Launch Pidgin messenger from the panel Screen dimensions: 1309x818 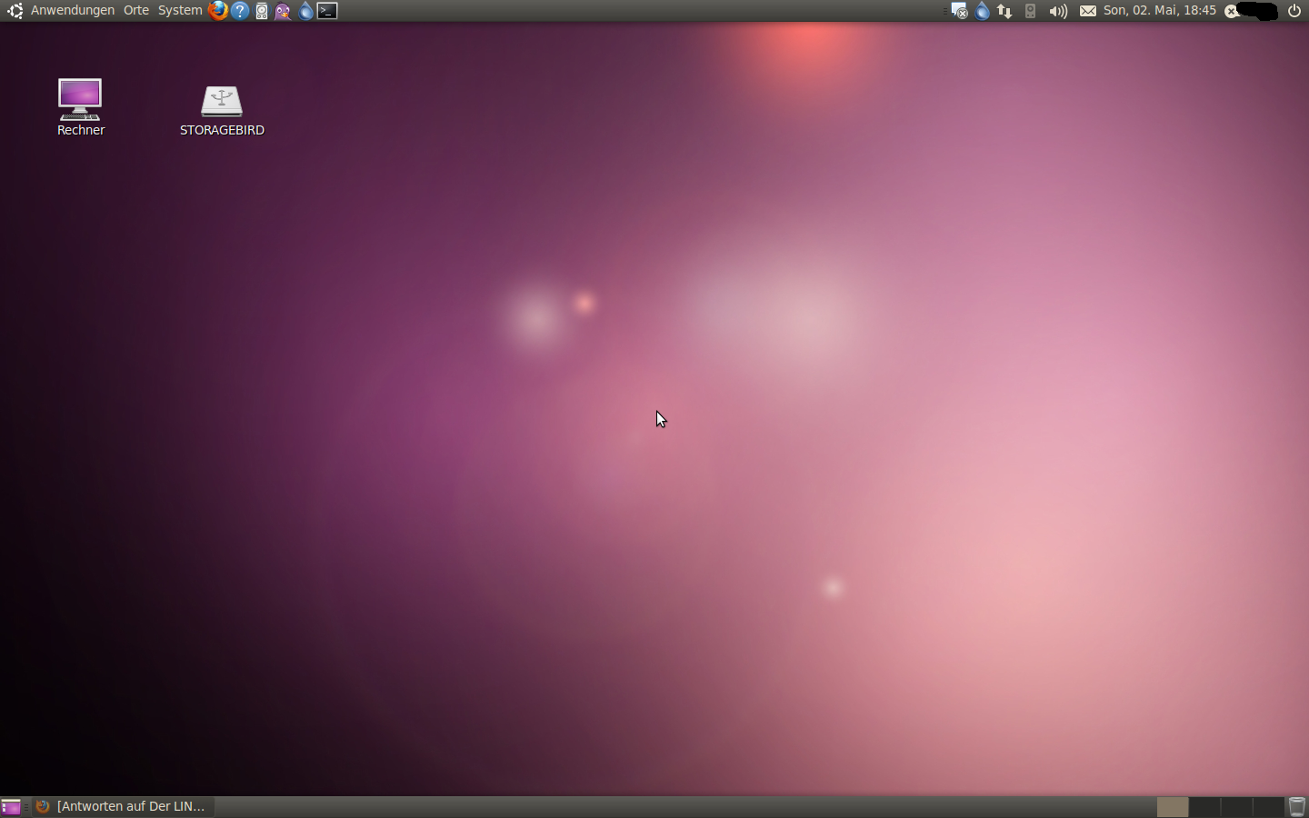coord(284,11)
